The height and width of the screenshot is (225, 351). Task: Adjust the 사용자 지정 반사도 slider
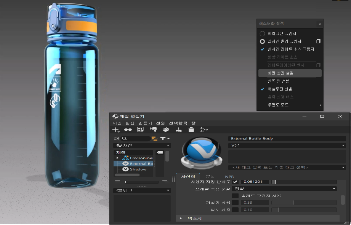(304, 182)
